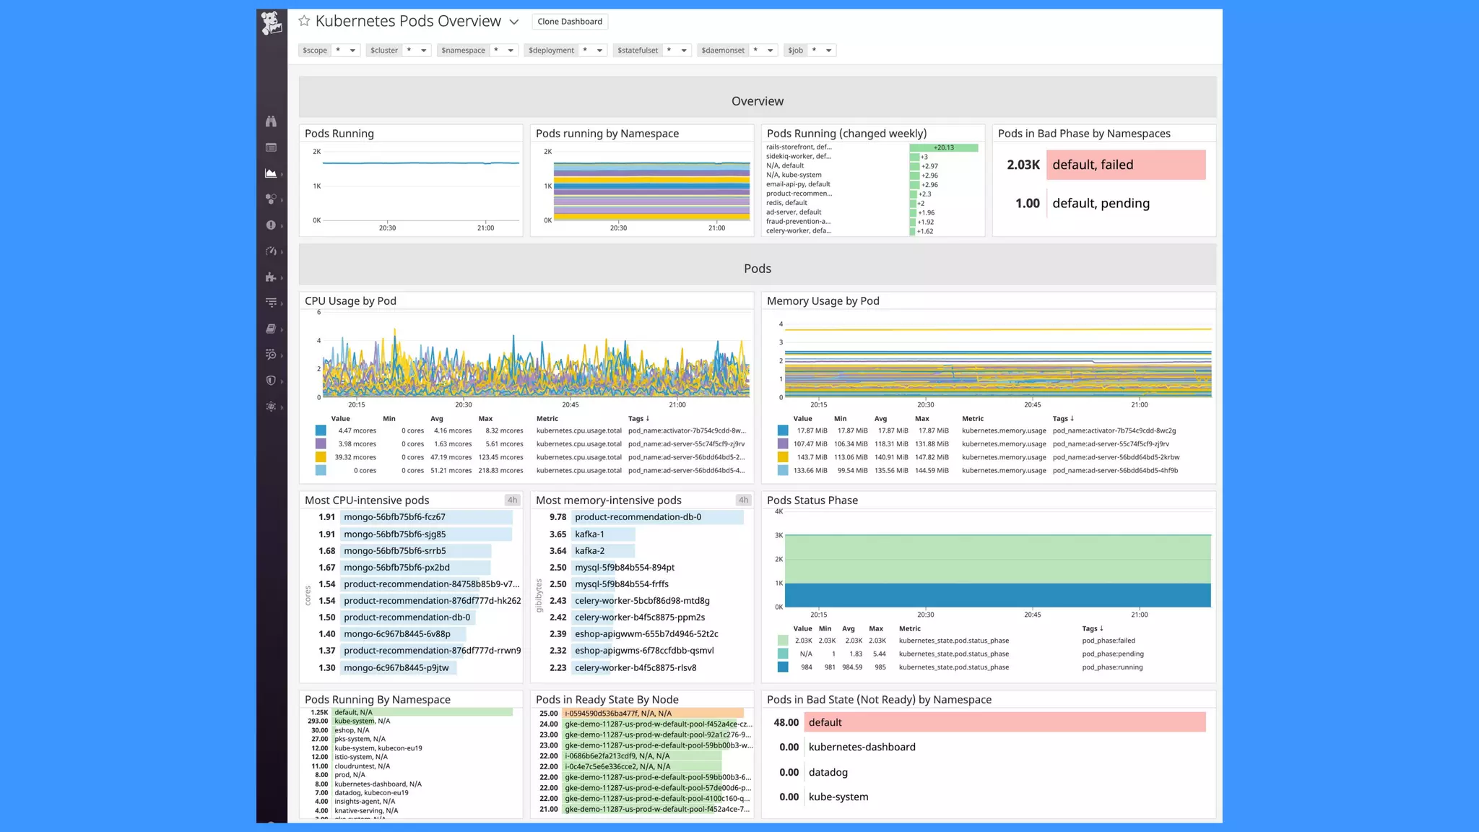Image resolution: width=1479 pixels, height=832 pixels.
Task: Open the Security shield sidebar icon
Action: tap(271, 381)
